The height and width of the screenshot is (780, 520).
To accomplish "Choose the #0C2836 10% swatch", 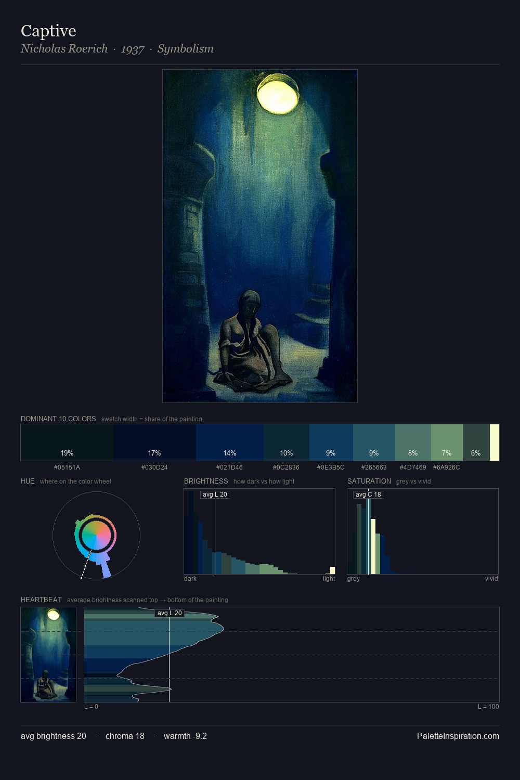I will tap(287, 443).
